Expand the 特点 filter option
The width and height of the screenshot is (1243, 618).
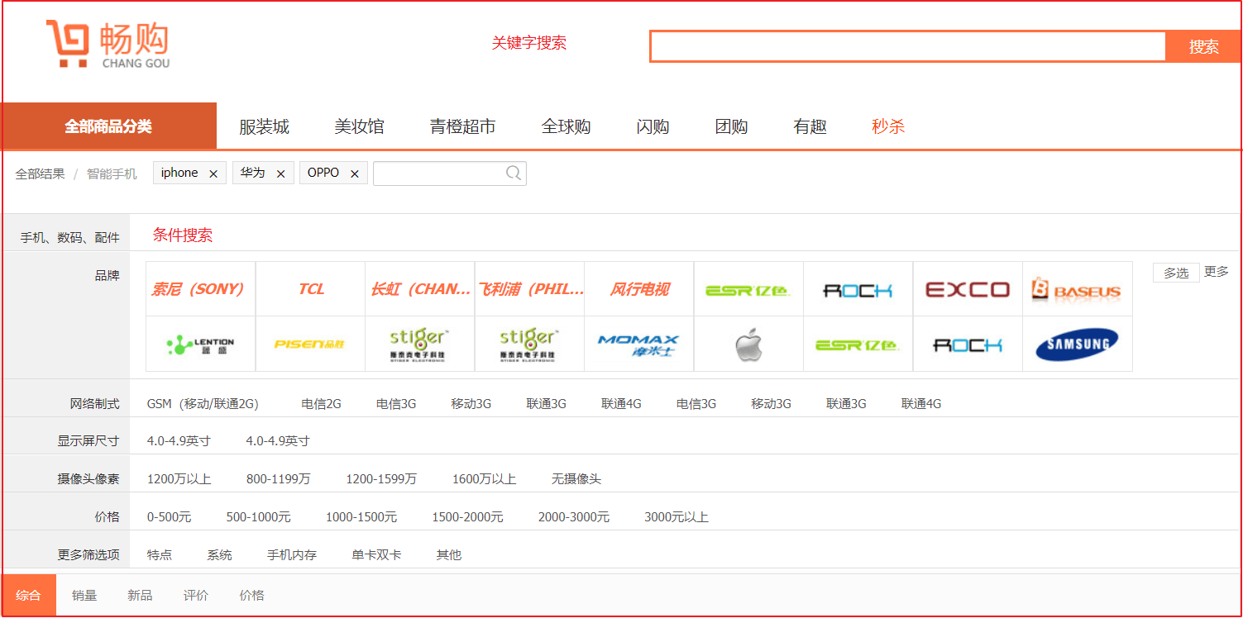(160, 555)
